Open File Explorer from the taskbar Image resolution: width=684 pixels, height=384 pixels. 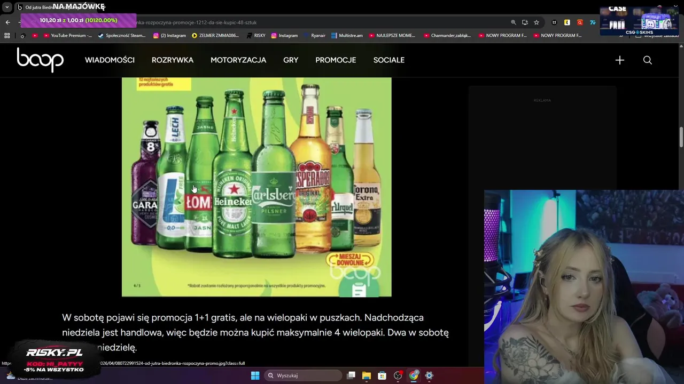(367, 375)
